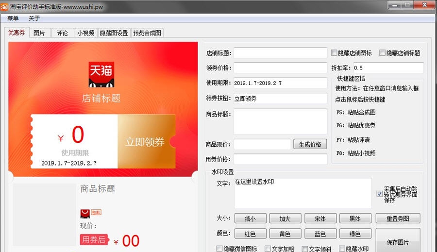The height and width of the screenshot is (252, 437).
Task: Switch to the 优惠券 tab
Action: 17,33
